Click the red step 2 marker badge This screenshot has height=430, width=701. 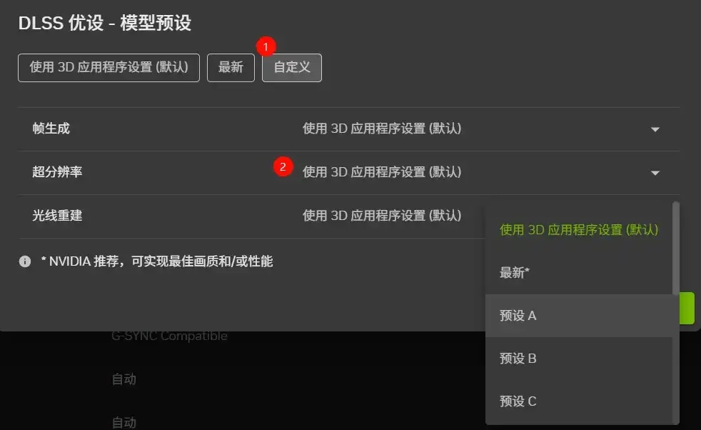(x=283, y=166)
